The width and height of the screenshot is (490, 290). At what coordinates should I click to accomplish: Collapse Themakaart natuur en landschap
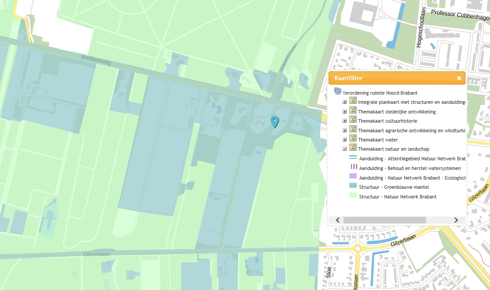click(344, 149)
